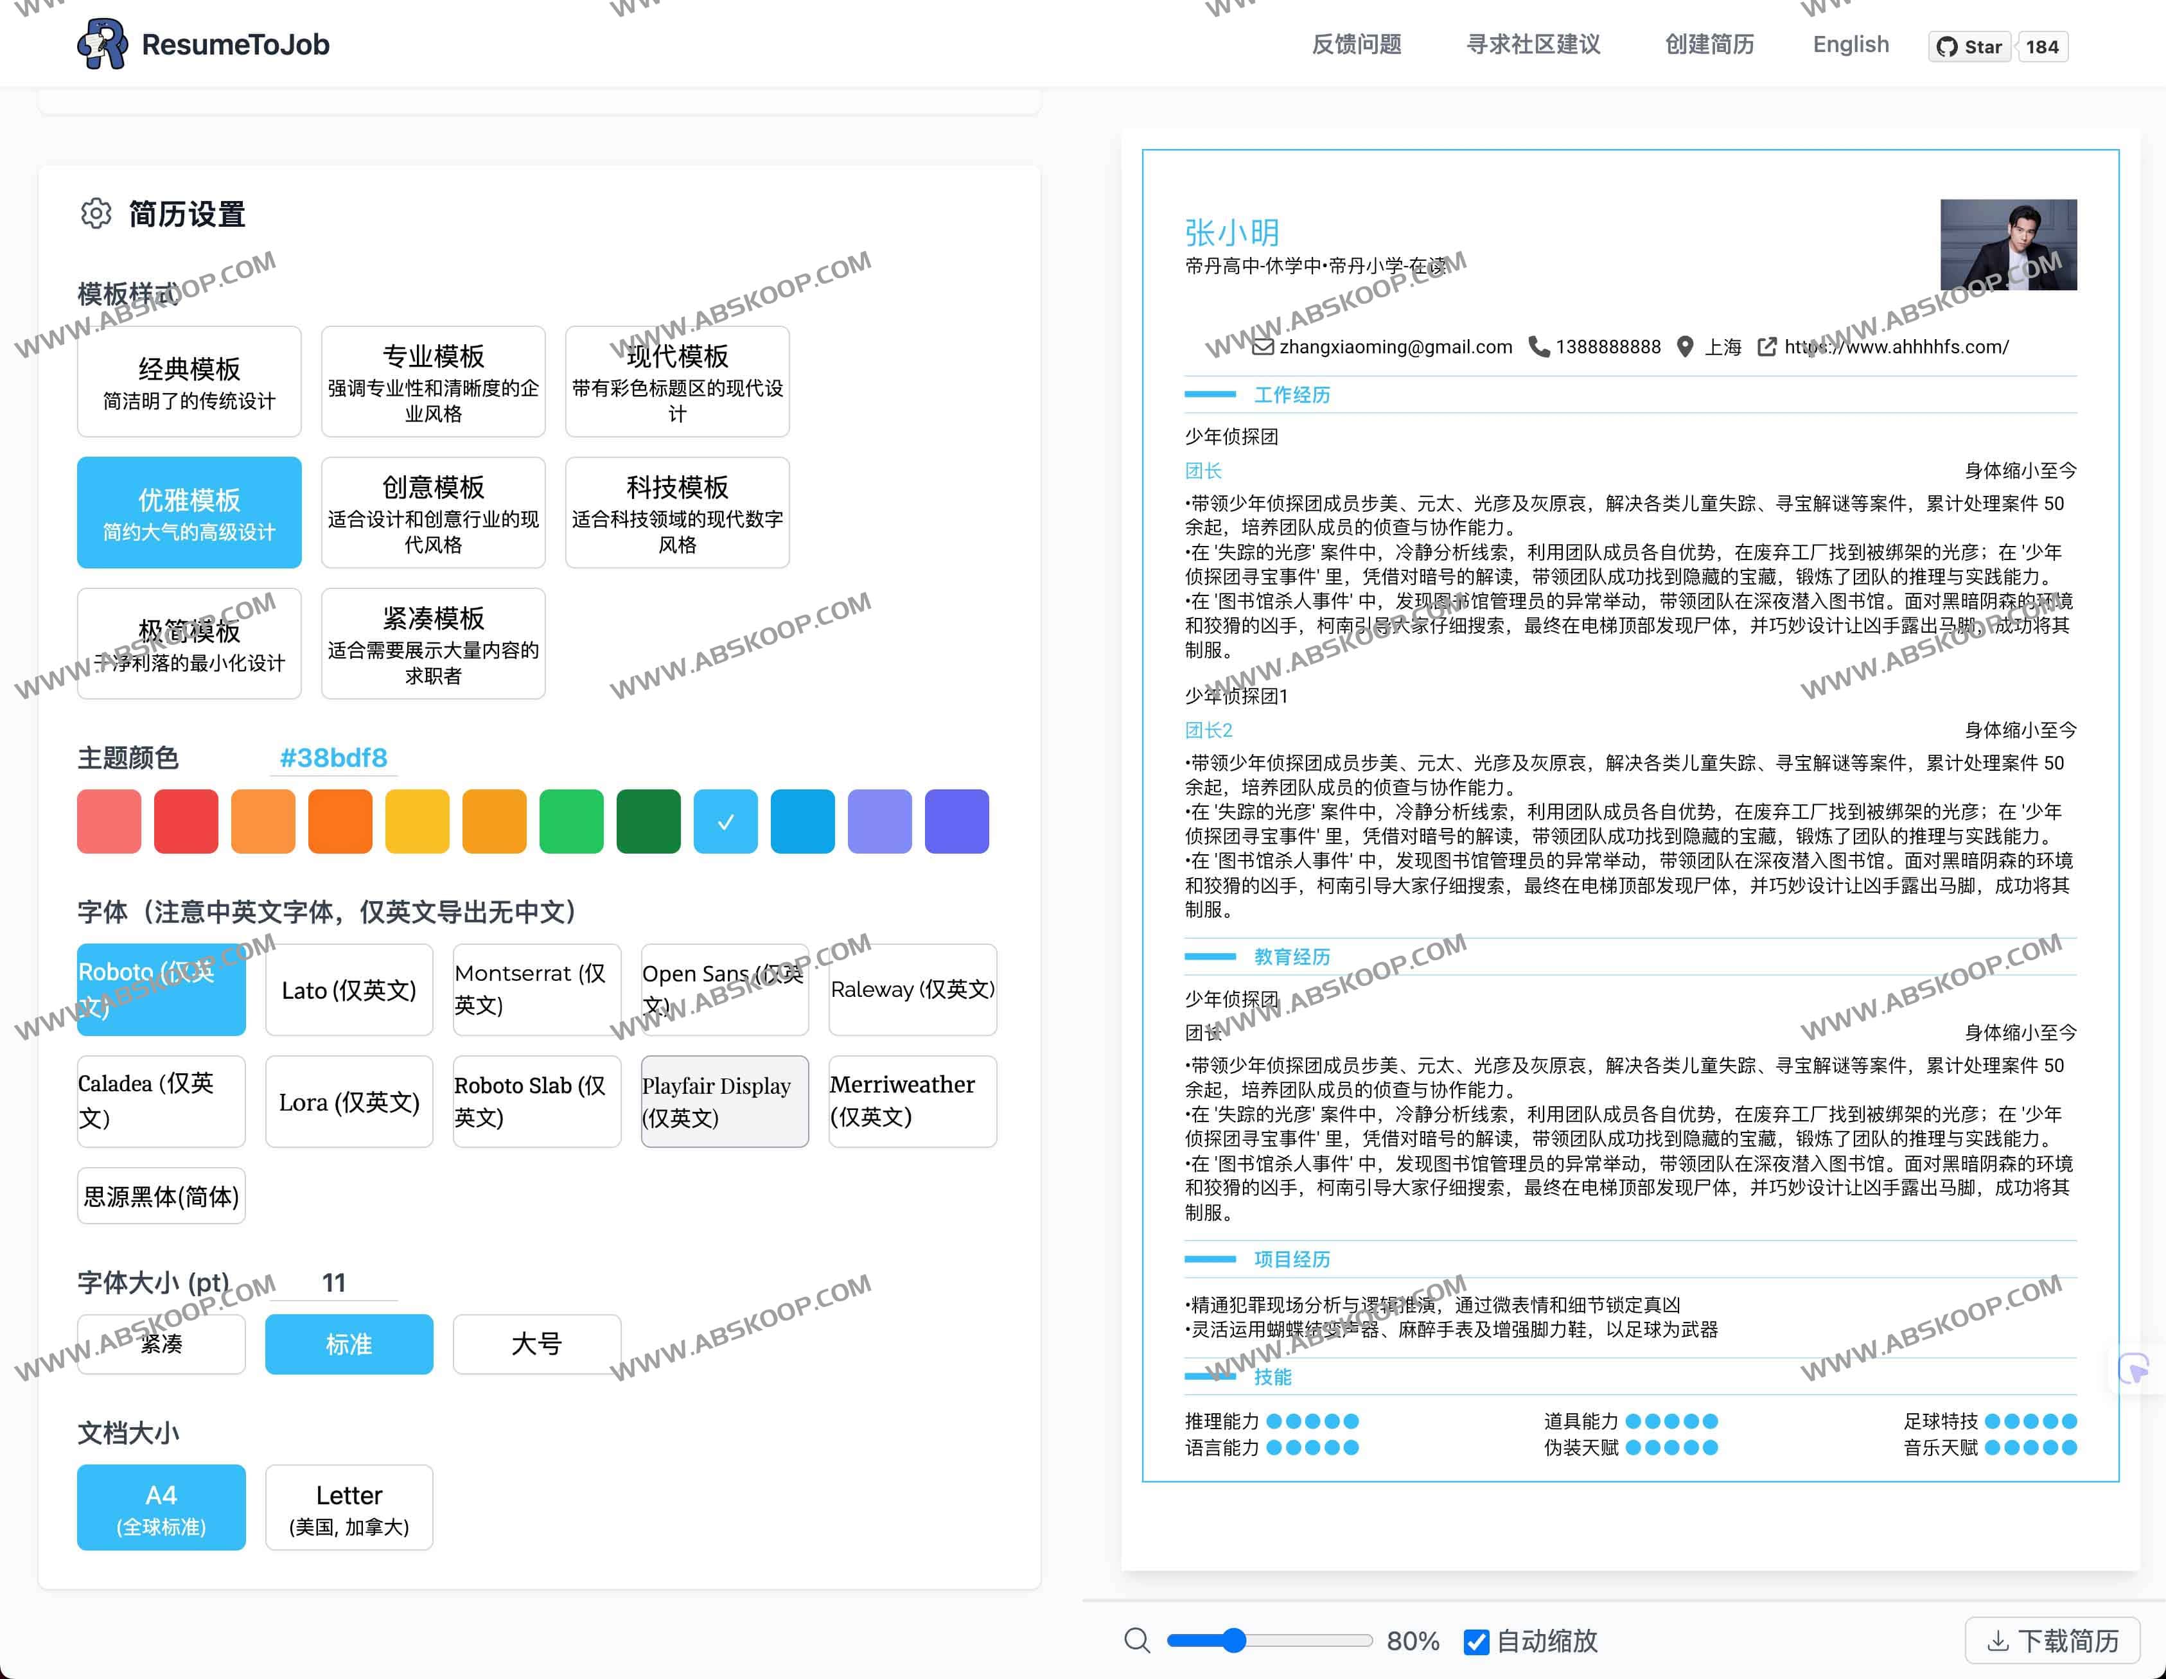Click the external link icon in resume
This screenshot has width=2166, height=1679.
click(x=1766, y=347)
